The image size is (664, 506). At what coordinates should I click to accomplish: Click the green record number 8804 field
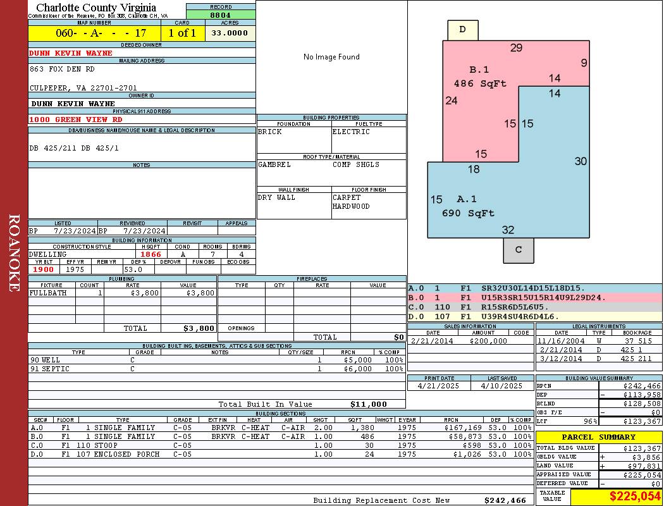[221, 15]
